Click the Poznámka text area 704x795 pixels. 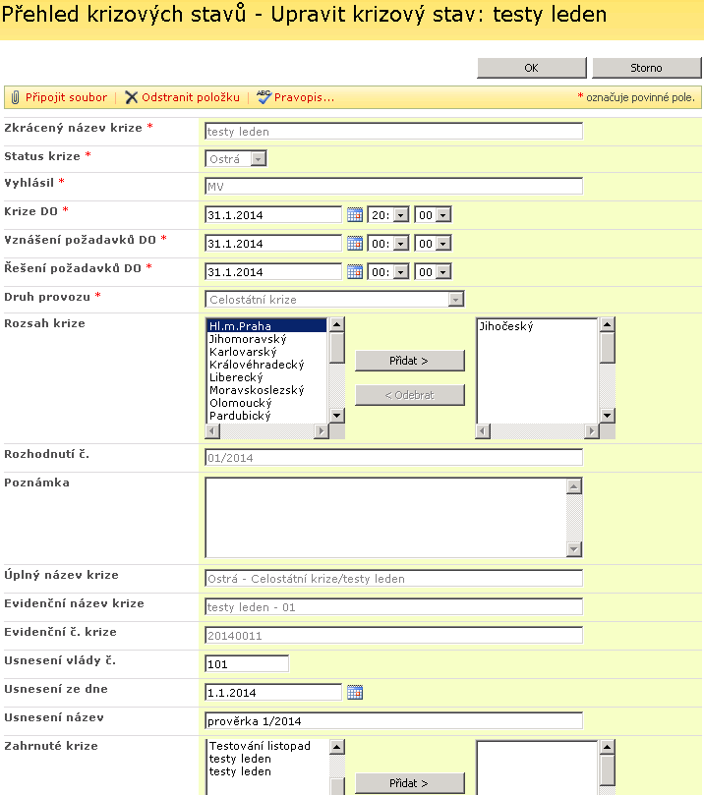386,517
